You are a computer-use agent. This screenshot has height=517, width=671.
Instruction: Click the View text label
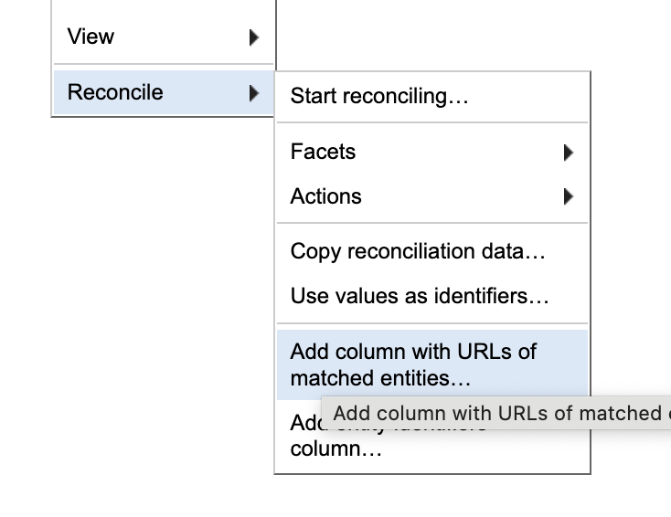tap(91, 37)
